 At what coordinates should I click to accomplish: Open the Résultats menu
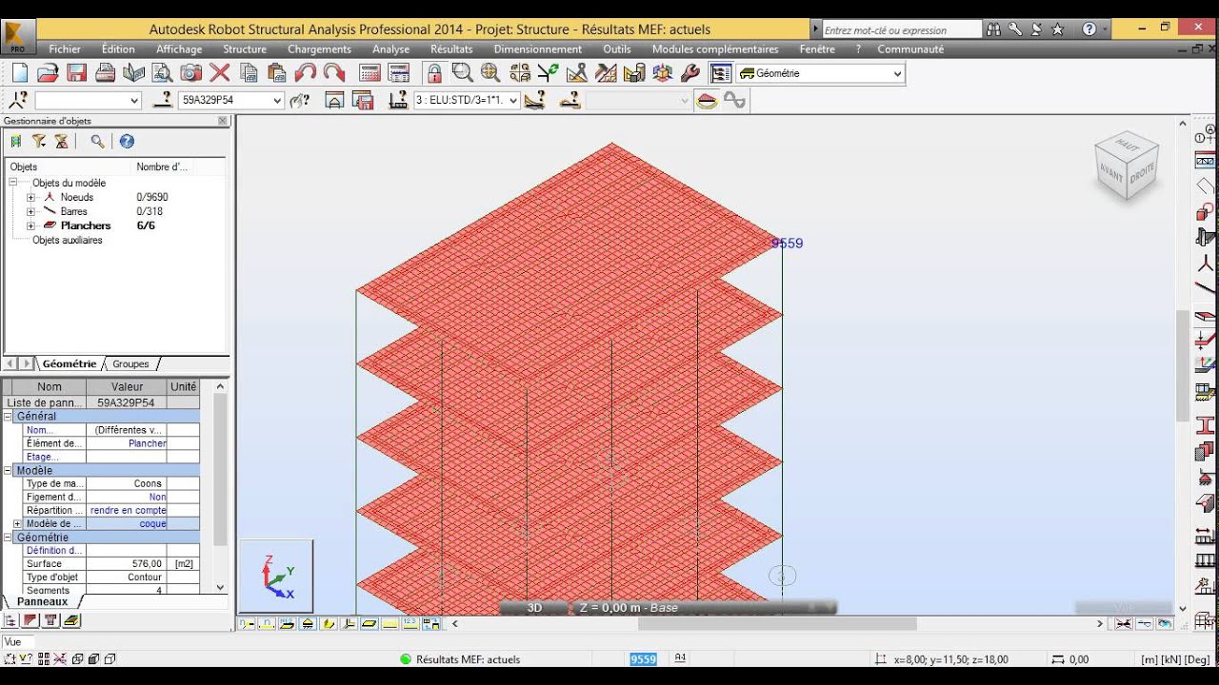pos(451,49)
